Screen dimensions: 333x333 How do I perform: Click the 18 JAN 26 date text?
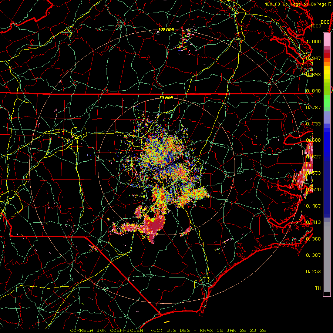[232, 330]
